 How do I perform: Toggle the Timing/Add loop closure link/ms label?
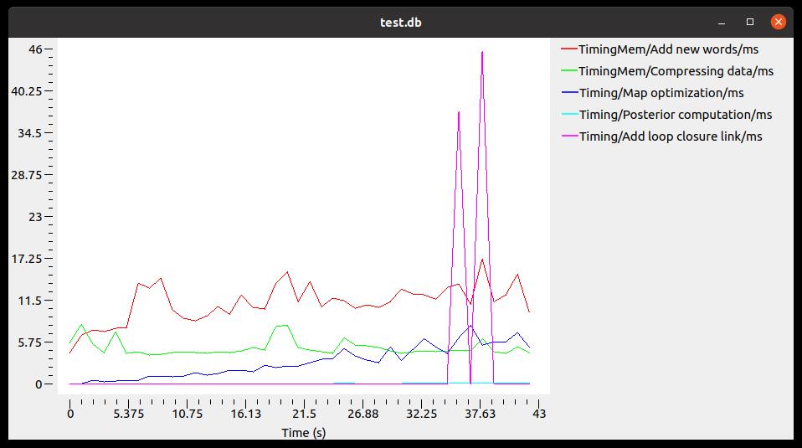671,136
